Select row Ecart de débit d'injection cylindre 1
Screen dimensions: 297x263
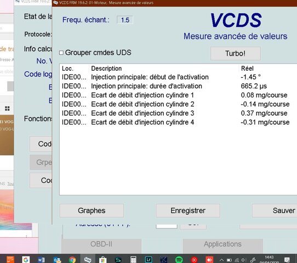pos(179,95)
